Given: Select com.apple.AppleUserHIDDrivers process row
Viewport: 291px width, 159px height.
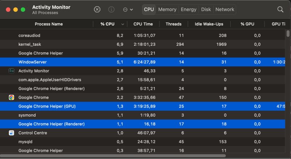Looking at the screenshot, I should [x=143, y=80].
